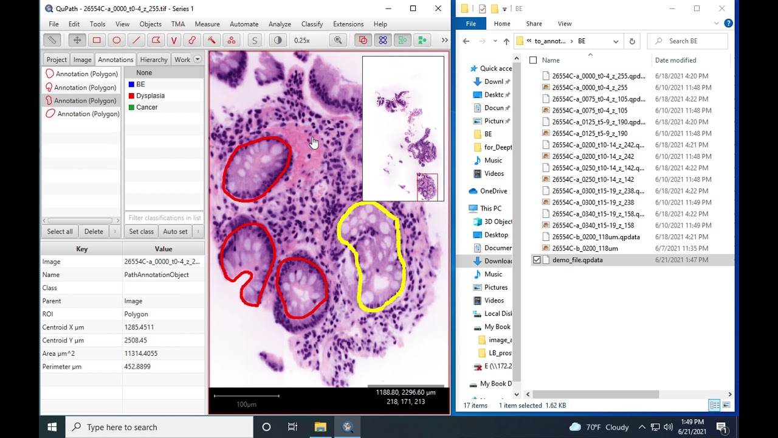Open the Customize Quick Access Toolbar dropdown

pyautogui.click(x=504, y=9)
